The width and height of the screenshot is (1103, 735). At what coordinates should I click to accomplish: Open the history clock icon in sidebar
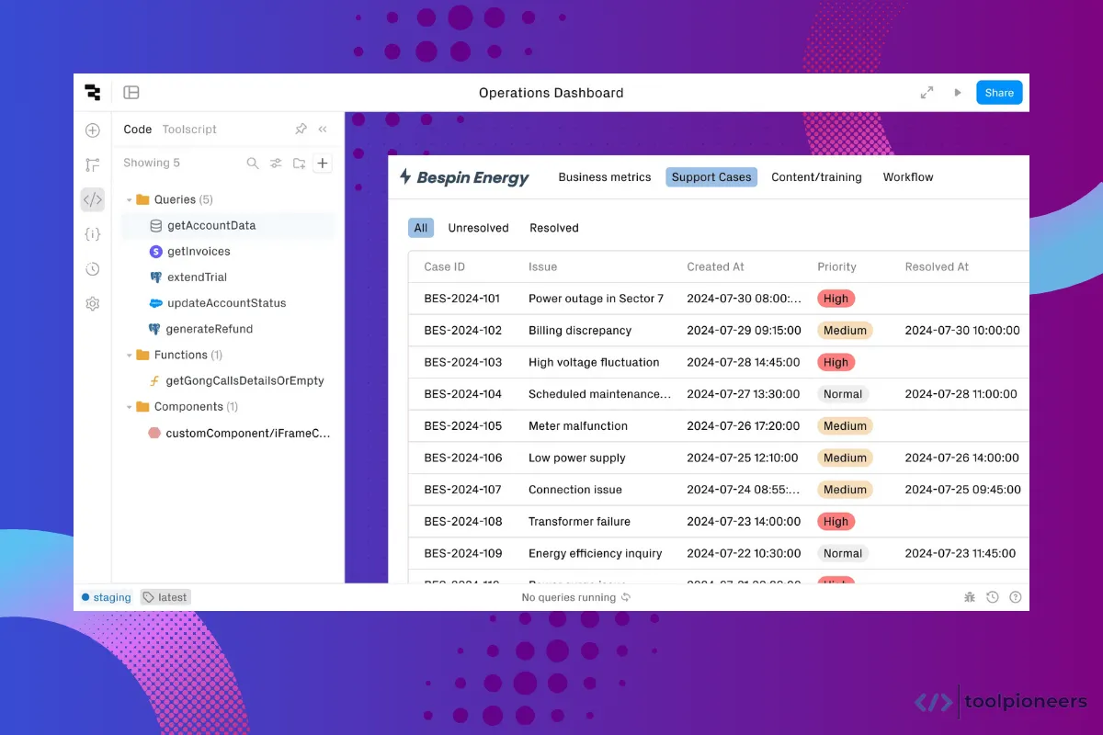tap(92, 269)
